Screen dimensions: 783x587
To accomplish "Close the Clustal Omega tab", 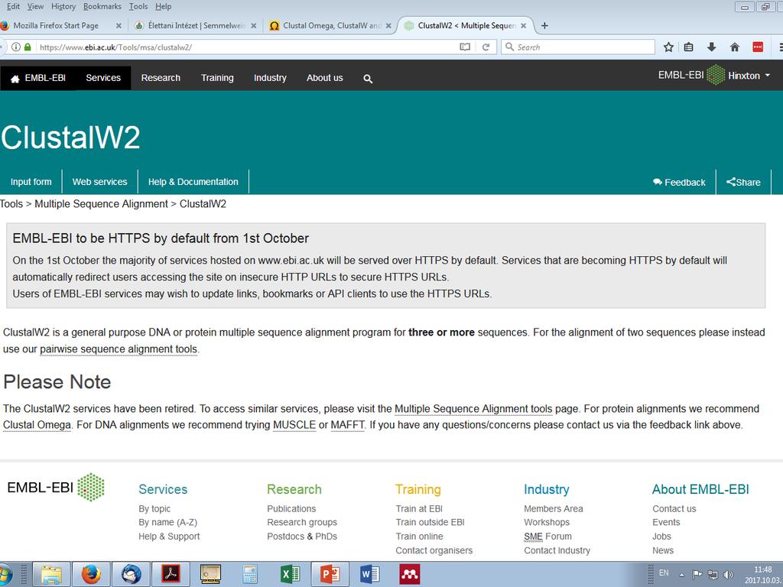I will click(388, 25).
